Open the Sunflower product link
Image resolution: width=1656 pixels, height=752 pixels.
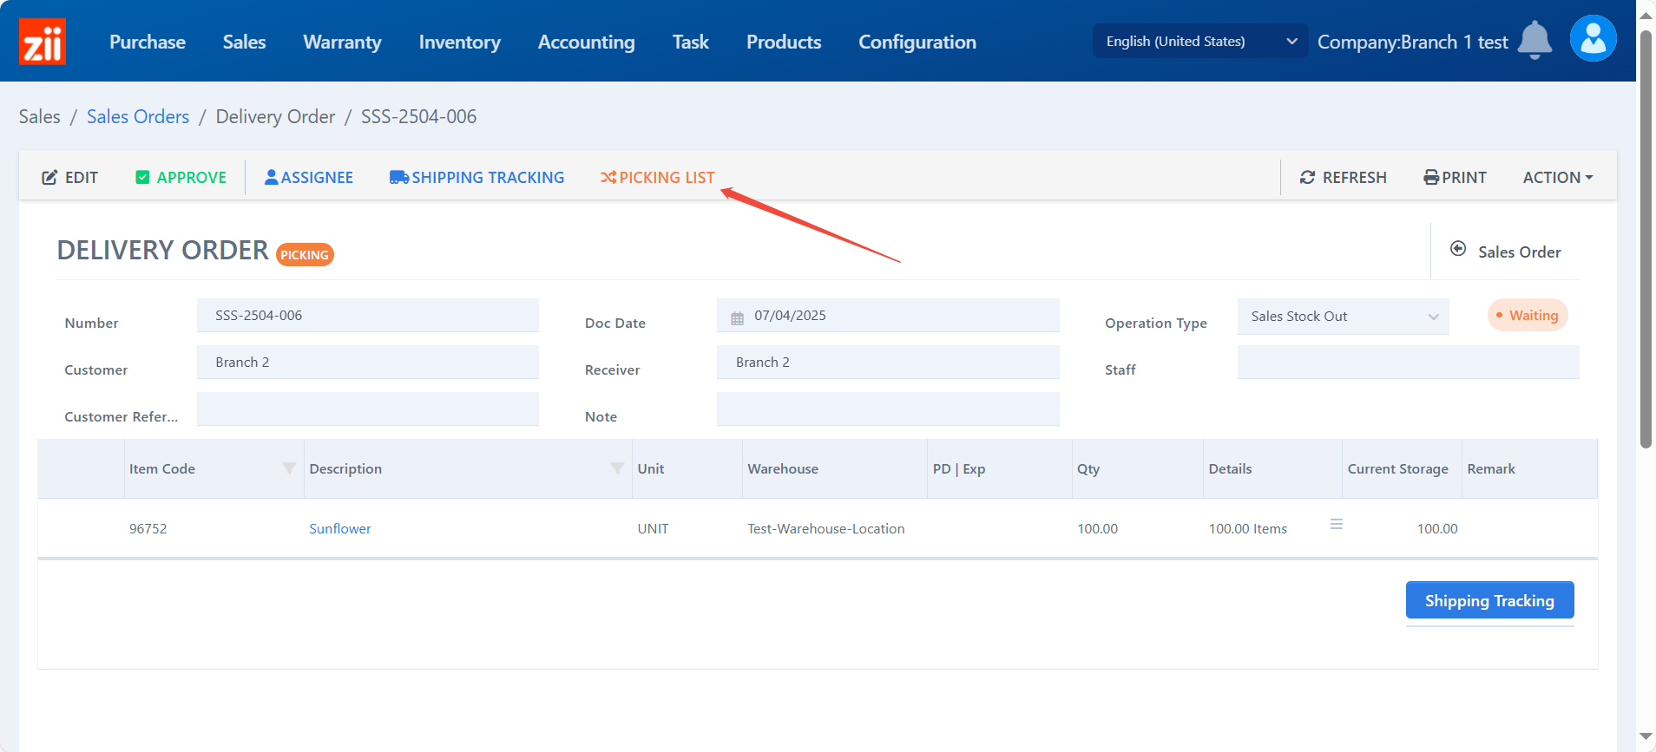pos(339,528)
